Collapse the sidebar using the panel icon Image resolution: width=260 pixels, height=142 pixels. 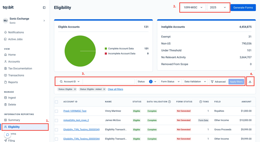(44, 7)
